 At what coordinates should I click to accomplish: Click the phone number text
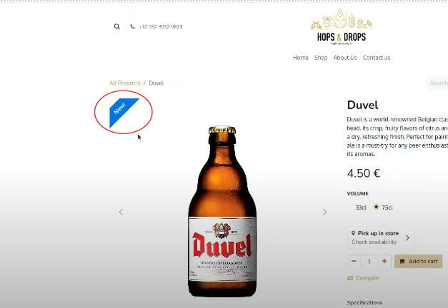point(161,26)
